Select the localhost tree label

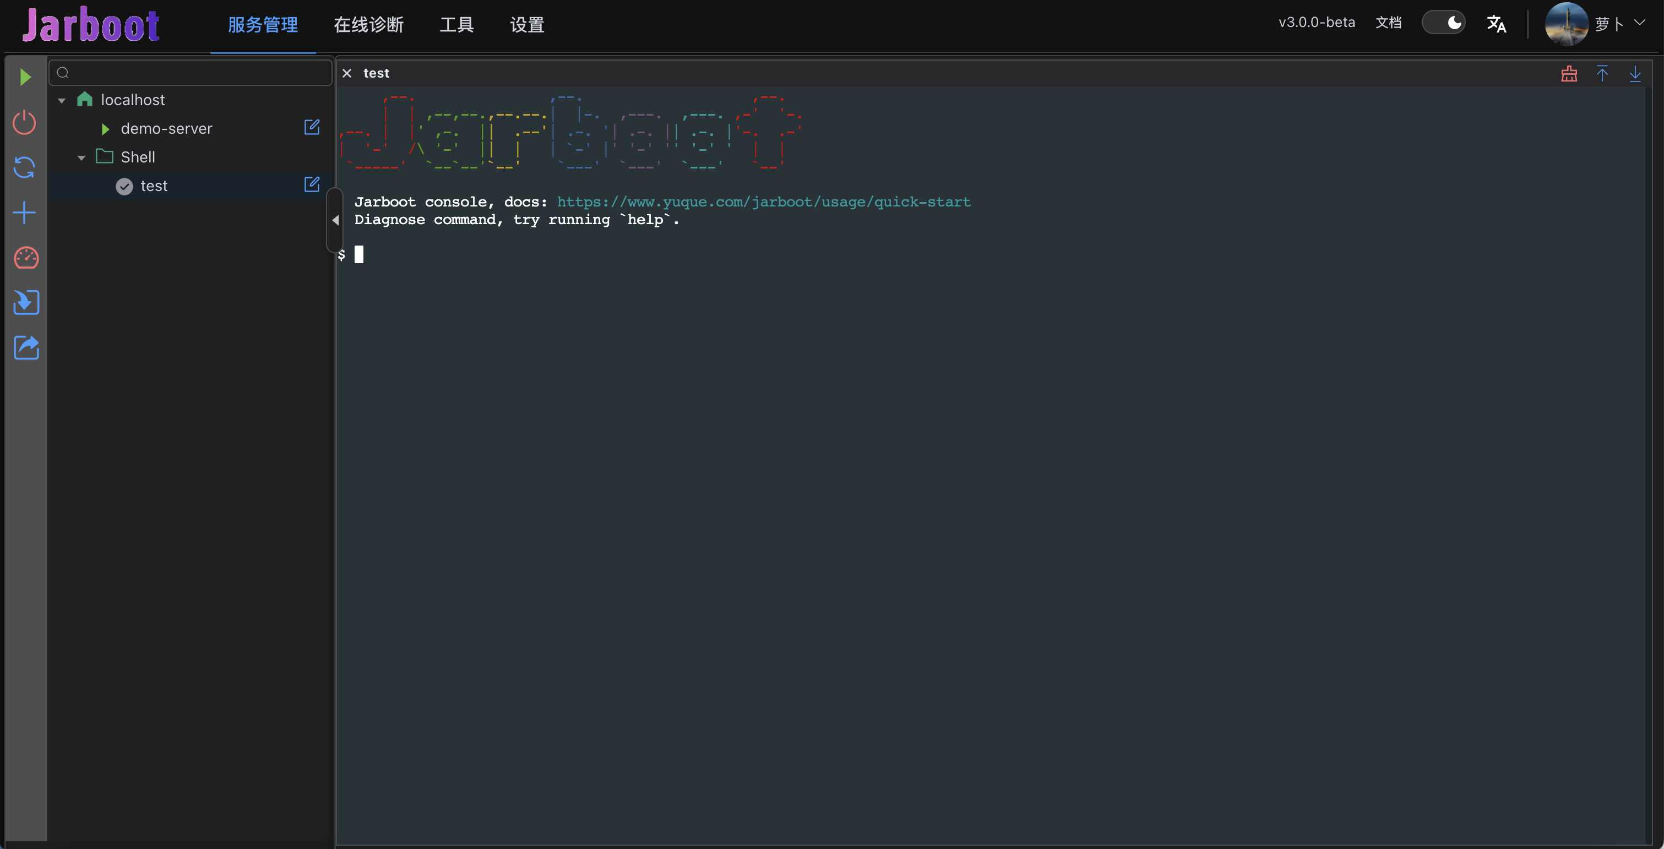132,100
